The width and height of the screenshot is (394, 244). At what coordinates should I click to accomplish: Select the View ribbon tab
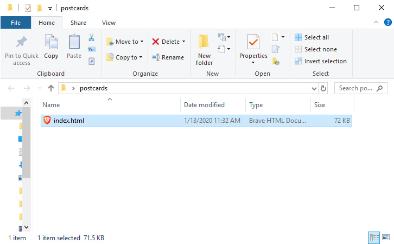click(109, 23)
